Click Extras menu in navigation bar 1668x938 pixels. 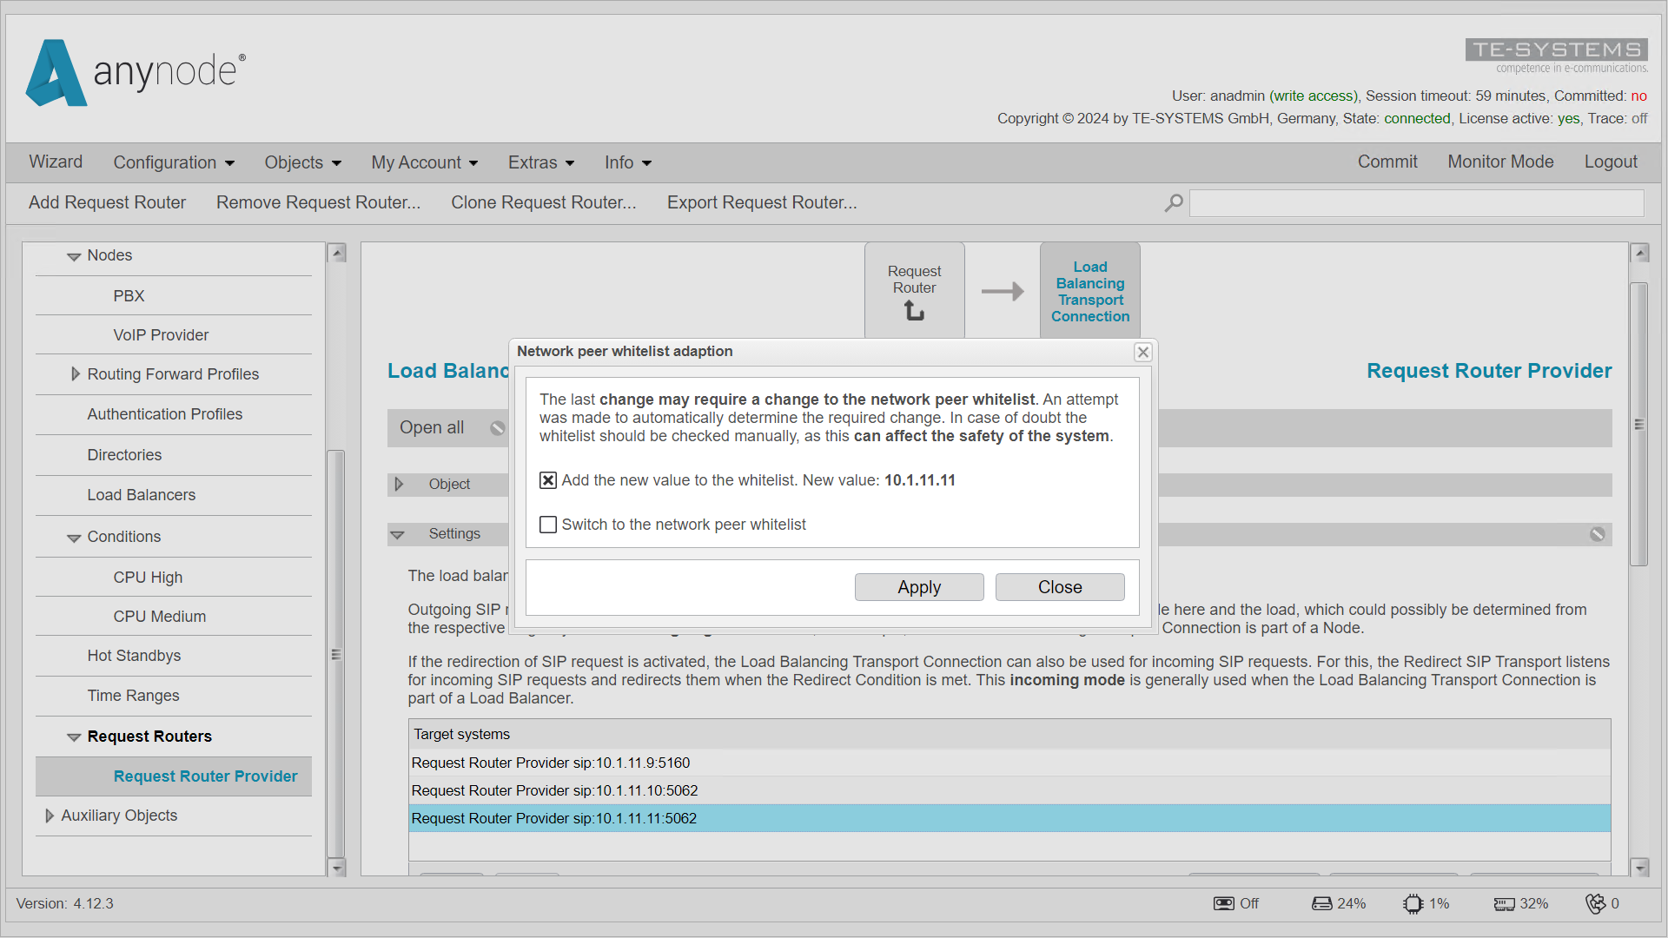pyautogui.click(x=540, y=162)
